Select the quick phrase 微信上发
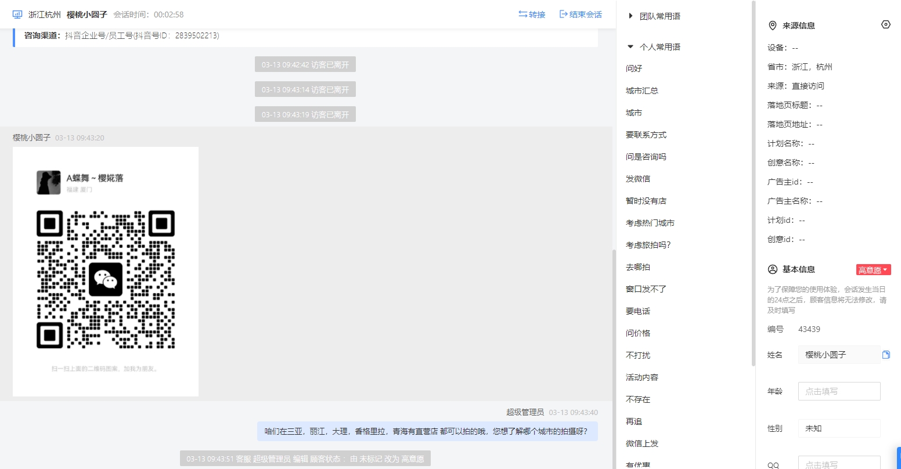The height and width of the screenshot is (469, 901). coord(642,443)
